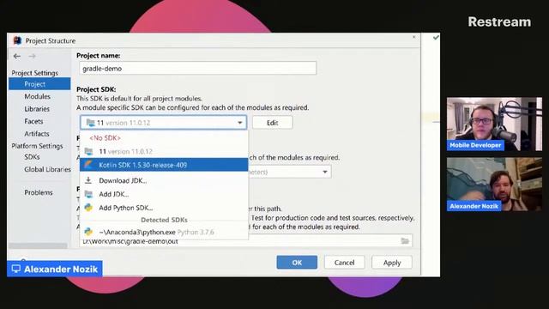The image size is (549, 309).
Task: Click the Alexander Nozik video thumbnail
Action: (494, 185)
